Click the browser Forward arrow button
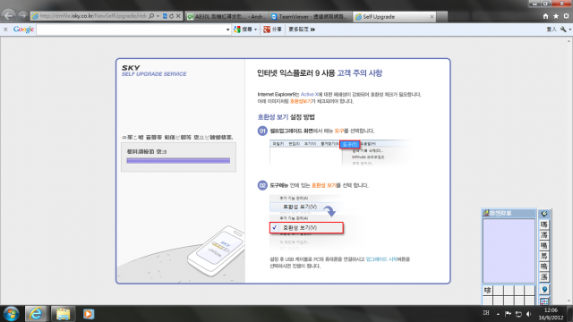The height and width of the screenshot is (322, 573). click(x=22, y=16)
